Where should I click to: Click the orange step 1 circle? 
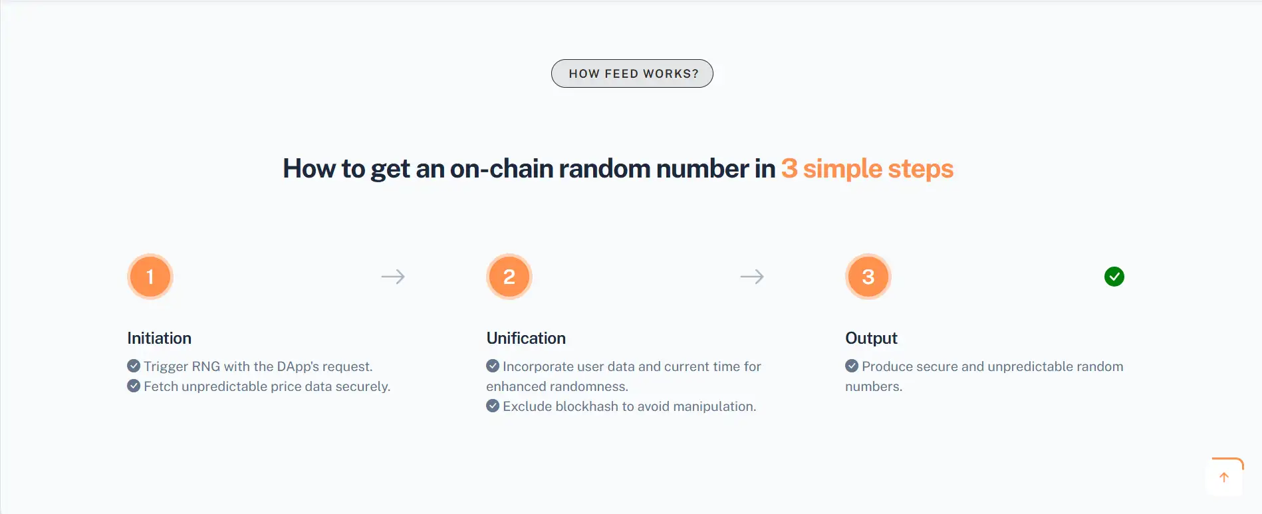[x=150, y=277]
